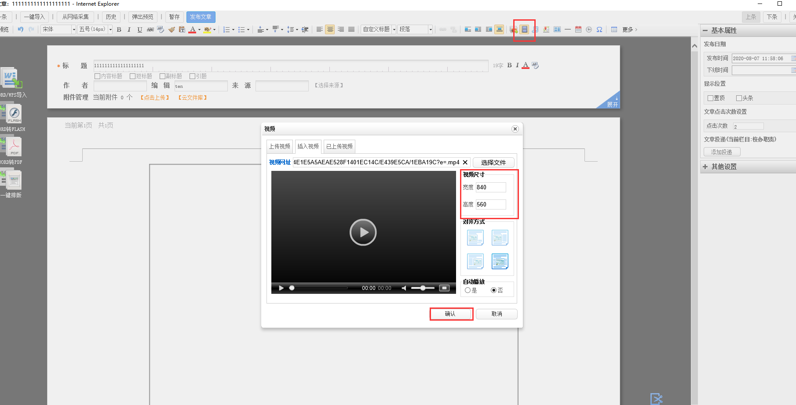Click the insert table grid icon
The width and height of the screenshot is (796, 405).
614,29
